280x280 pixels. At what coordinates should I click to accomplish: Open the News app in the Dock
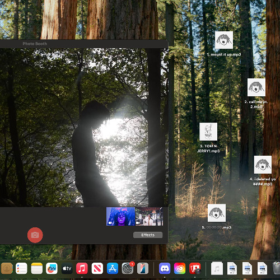pyautogui.click(x=97, y=268)
